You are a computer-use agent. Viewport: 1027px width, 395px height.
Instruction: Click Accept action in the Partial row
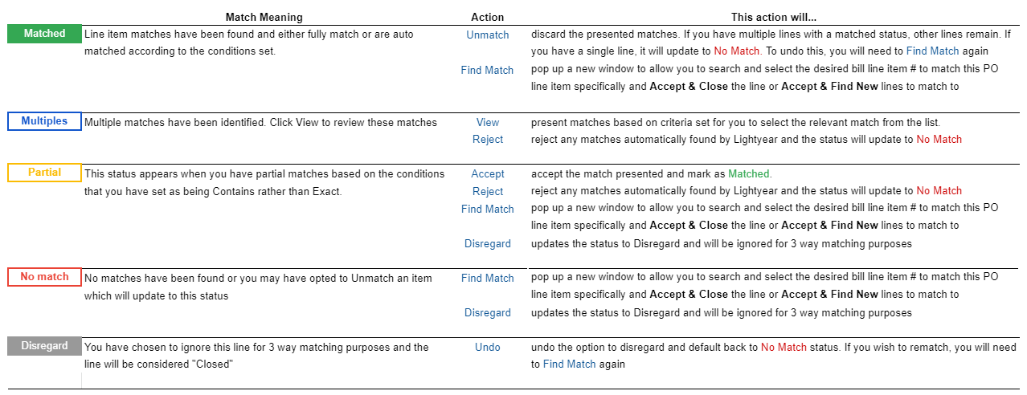(x=488, y=173)
